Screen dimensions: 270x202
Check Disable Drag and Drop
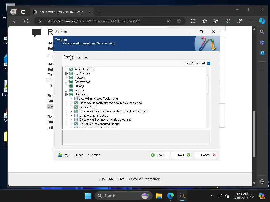tap(76, 115)
